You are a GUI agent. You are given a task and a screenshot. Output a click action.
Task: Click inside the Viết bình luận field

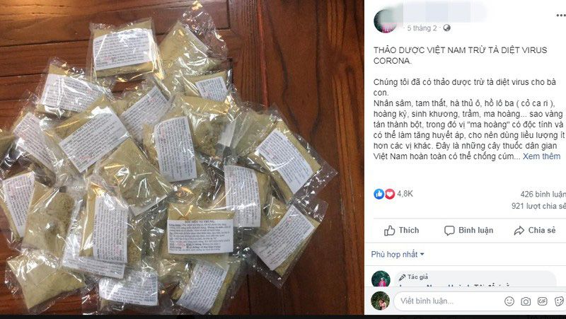[448, 301]
